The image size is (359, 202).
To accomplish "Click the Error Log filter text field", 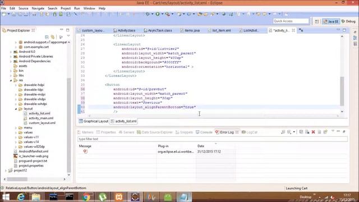I will (213, 139).
